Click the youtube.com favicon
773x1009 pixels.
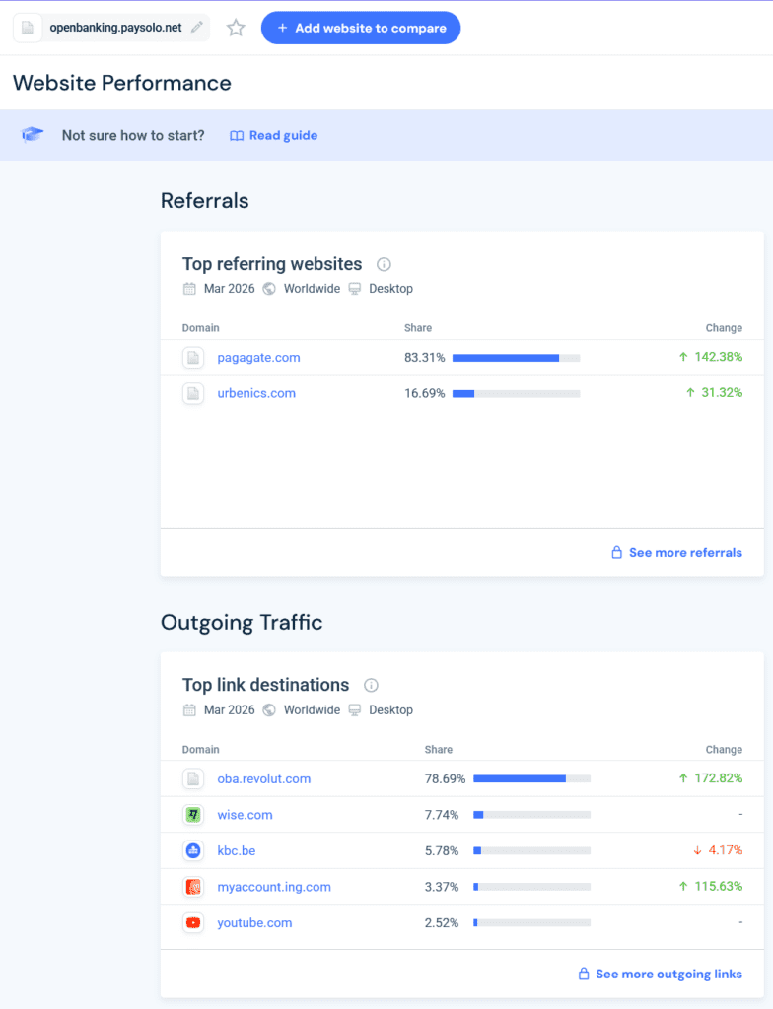click(x=193, y=922)
